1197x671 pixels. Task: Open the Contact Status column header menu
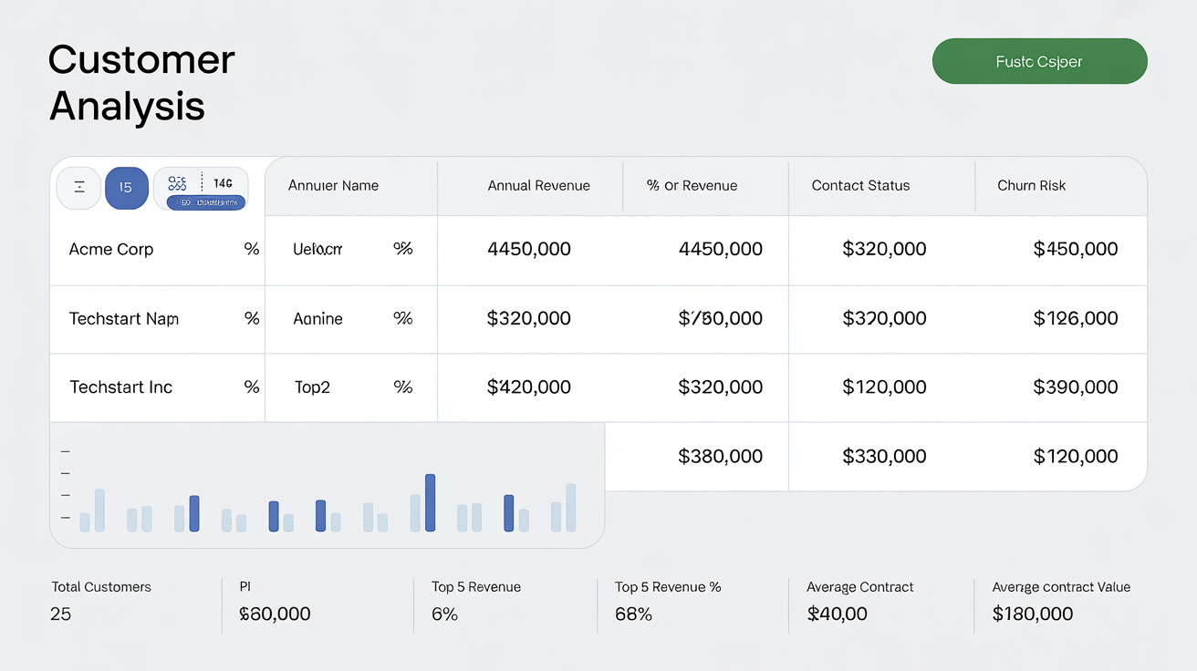pyautogui.click(x=859, y=185)
